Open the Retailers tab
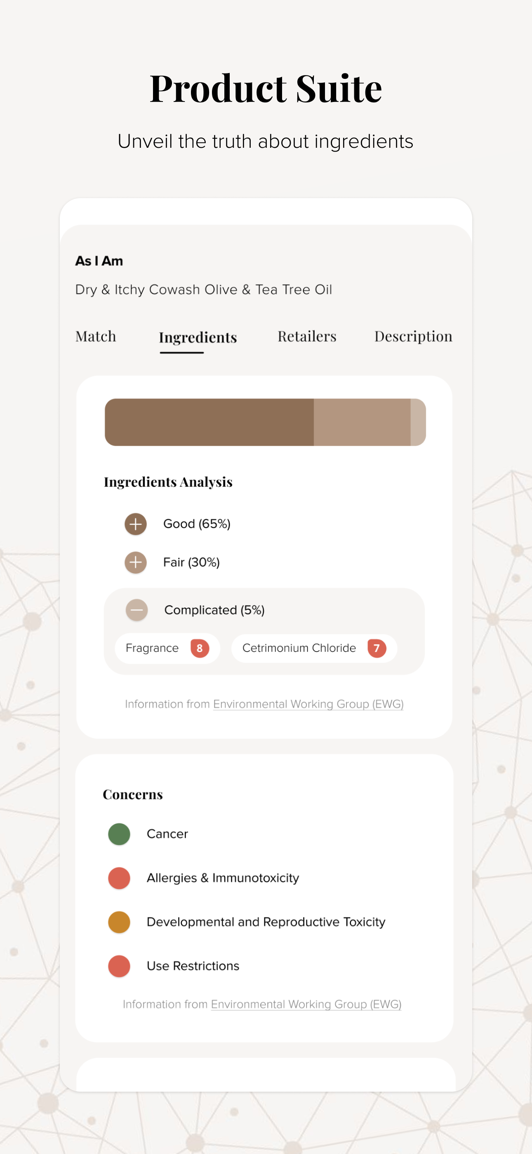 pos(307,336)
